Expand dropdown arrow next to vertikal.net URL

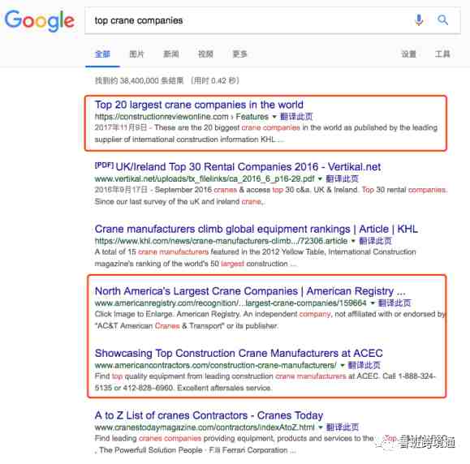[x=320, y=179]
